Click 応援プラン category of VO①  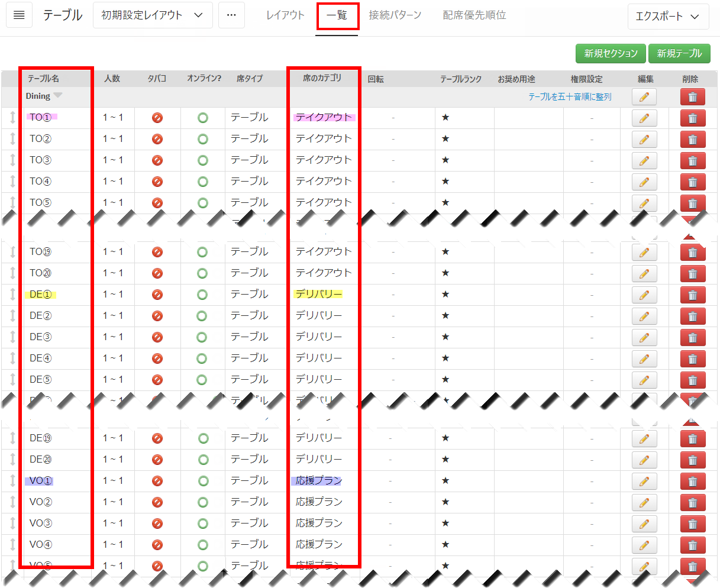point(319,480)
